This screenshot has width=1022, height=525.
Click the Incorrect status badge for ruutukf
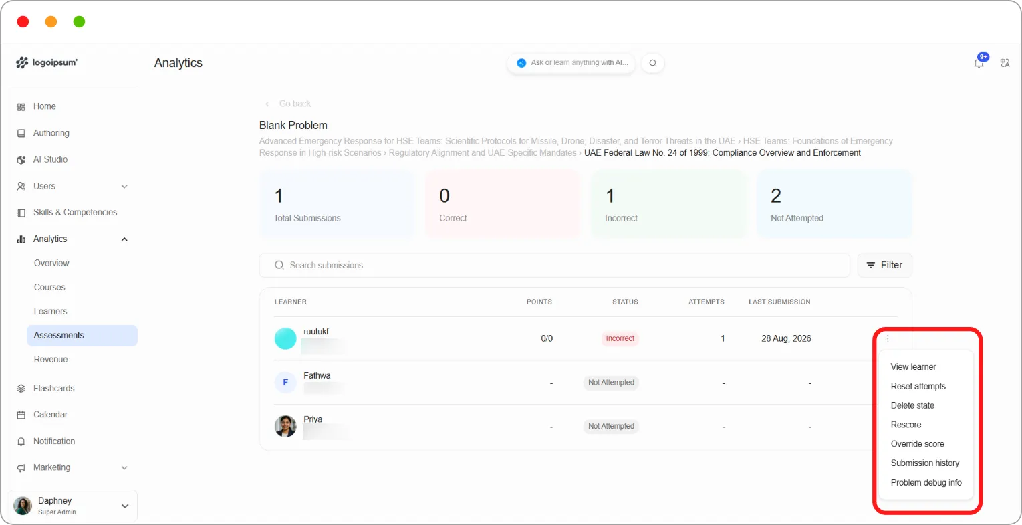click(620, 339)
